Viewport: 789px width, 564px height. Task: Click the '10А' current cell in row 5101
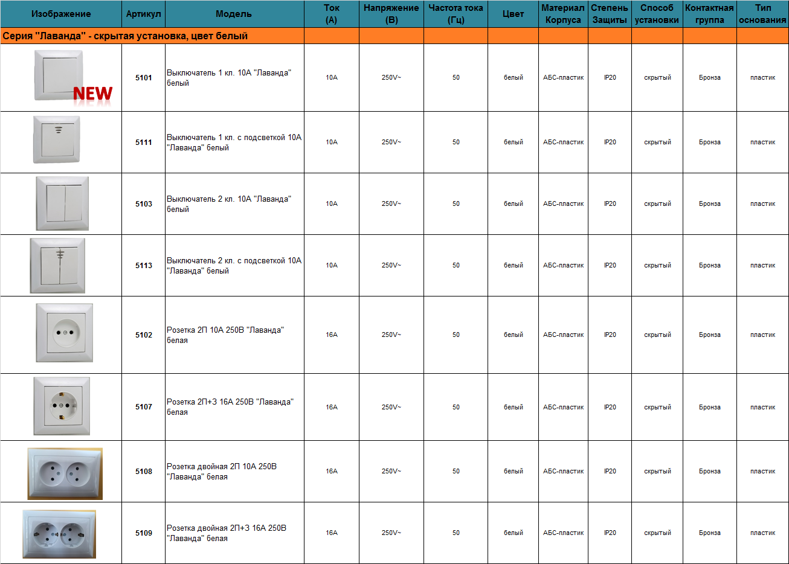pos(332,78)
